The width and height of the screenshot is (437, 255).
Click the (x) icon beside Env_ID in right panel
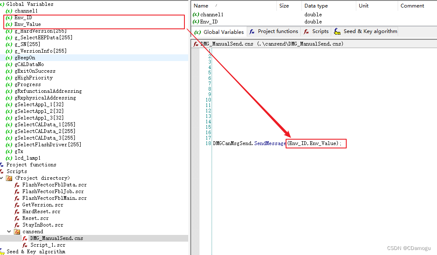[195, 22]
